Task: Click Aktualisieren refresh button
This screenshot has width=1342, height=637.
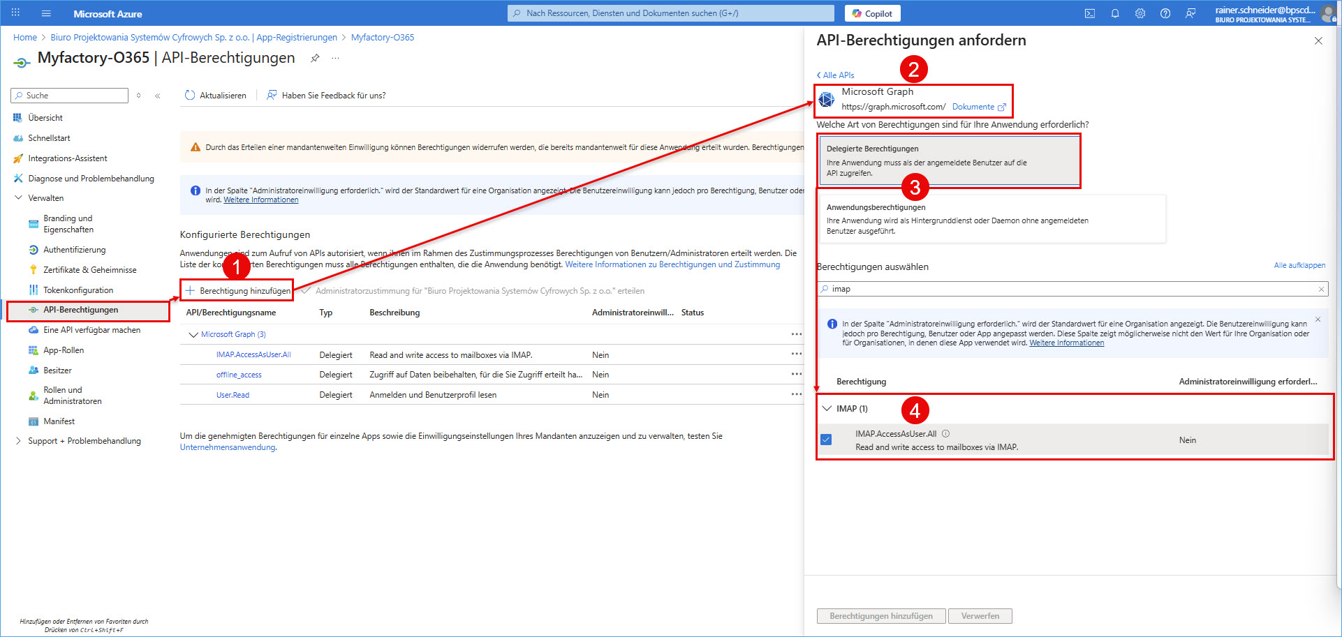Action: 216,96
